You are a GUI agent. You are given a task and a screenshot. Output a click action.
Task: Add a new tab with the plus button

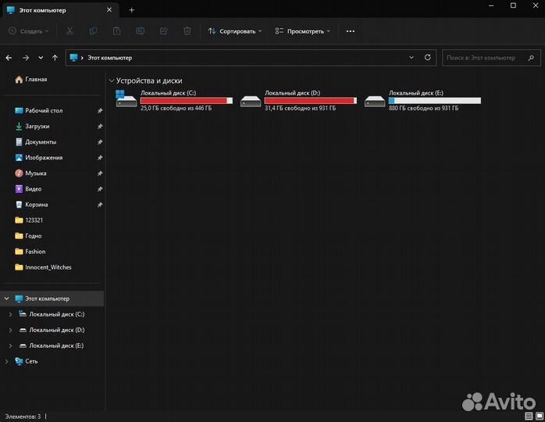tap(131, 10)
